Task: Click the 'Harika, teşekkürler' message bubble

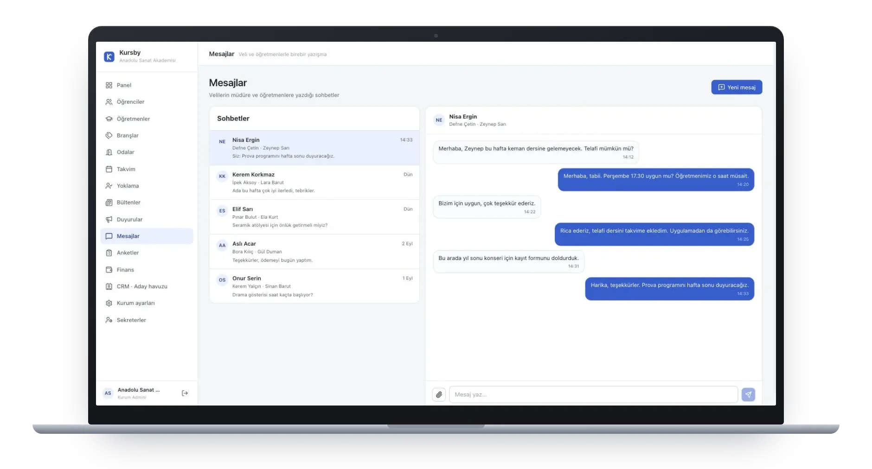Action: click(x=669, y=289)
